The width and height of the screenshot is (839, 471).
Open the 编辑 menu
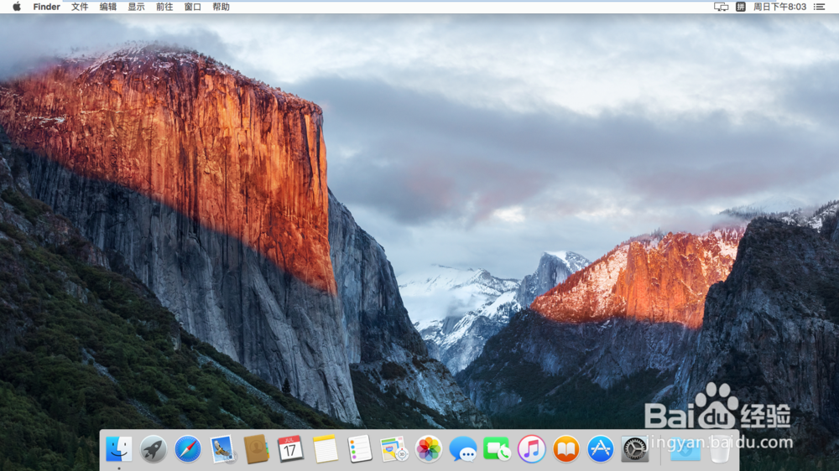tap(108, 7)
